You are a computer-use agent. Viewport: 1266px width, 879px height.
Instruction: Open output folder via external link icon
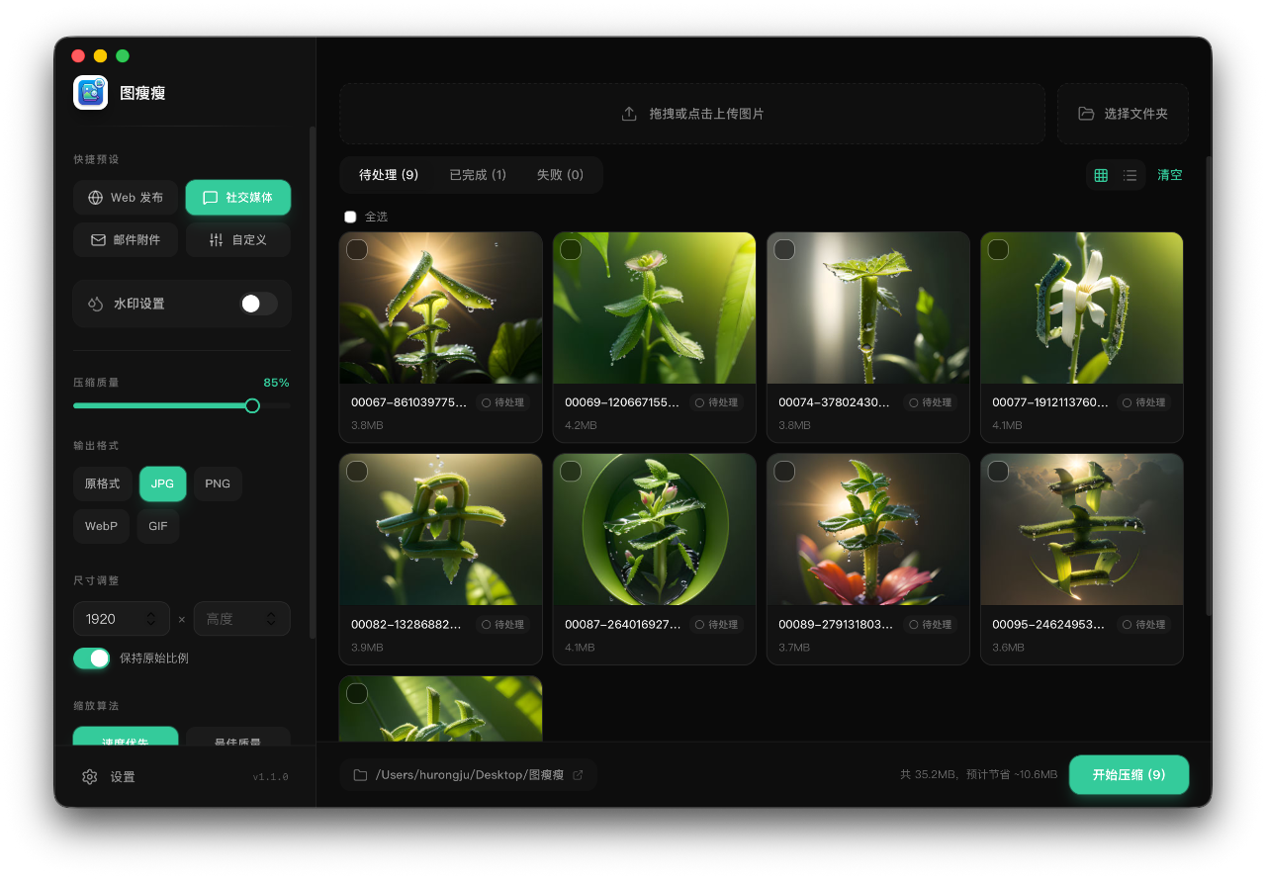pos(578,775)
